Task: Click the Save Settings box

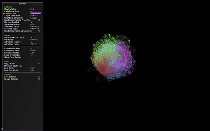Action: [x=39, y=77]
